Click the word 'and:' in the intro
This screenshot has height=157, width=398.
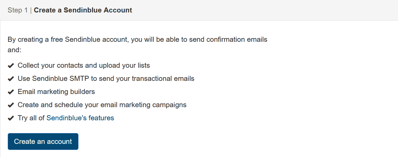click(14, 50)
